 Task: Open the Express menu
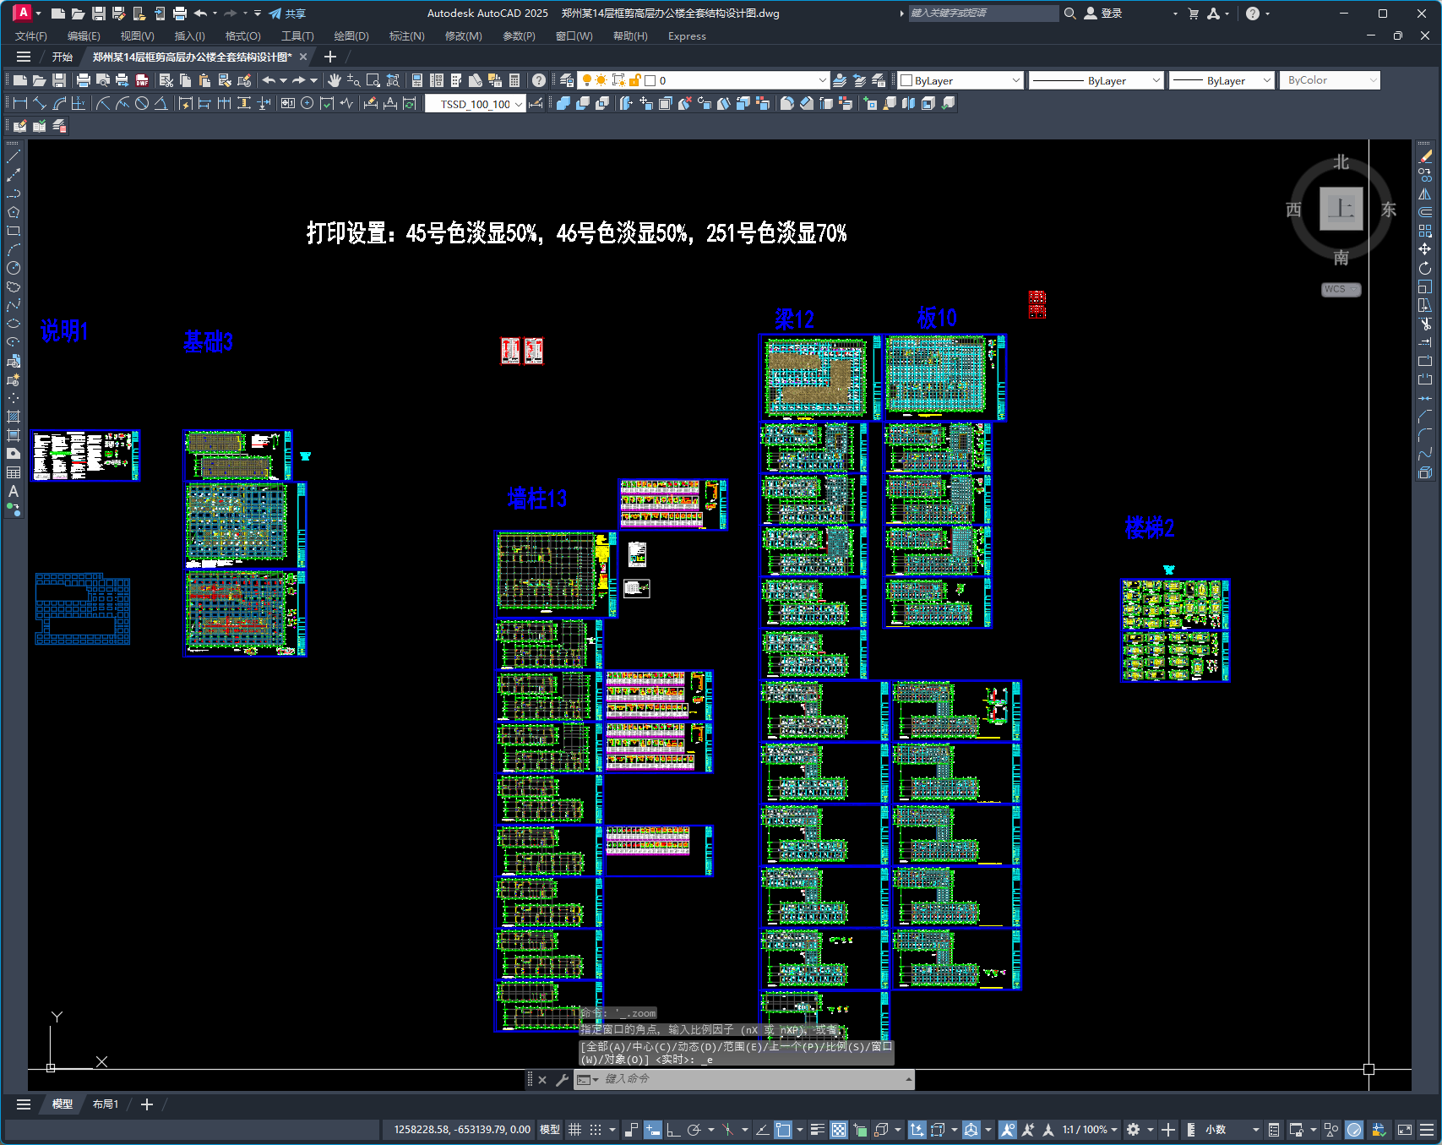(687, 35)
